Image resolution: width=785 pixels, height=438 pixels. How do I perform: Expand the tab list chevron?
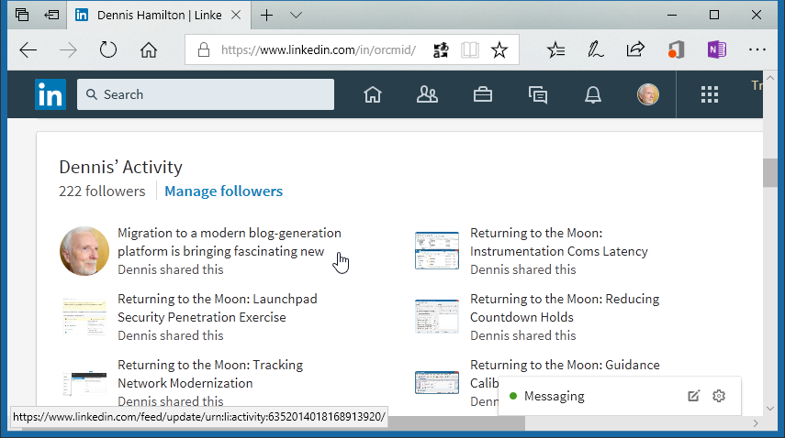click(296, 15)
